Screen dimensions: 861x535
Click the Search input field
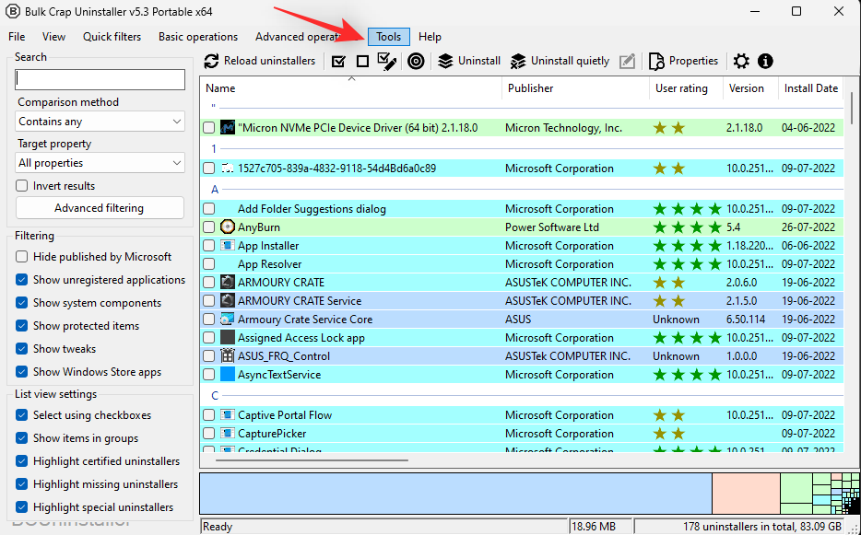pyautogui.click(x=100, y=79)
